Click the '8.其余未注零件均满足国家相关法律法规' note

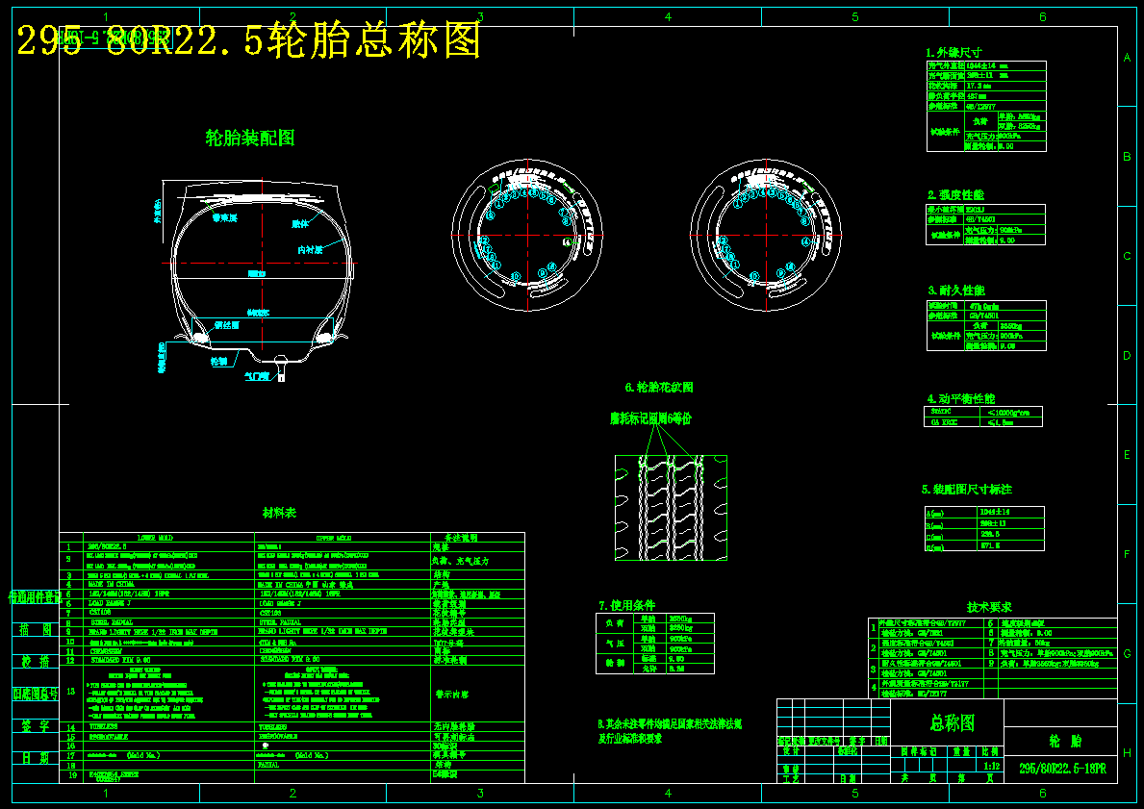tap(670, 724)
